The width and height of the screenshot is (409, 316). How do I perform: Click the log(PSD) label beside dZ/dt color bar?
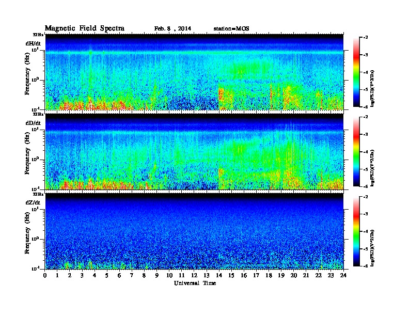tap(372, 248)
